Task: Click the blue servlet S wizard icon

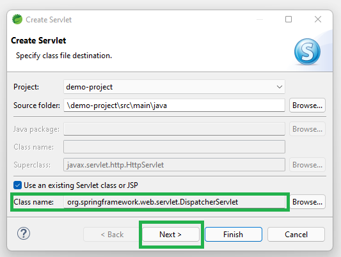Action: click(307, 52)
